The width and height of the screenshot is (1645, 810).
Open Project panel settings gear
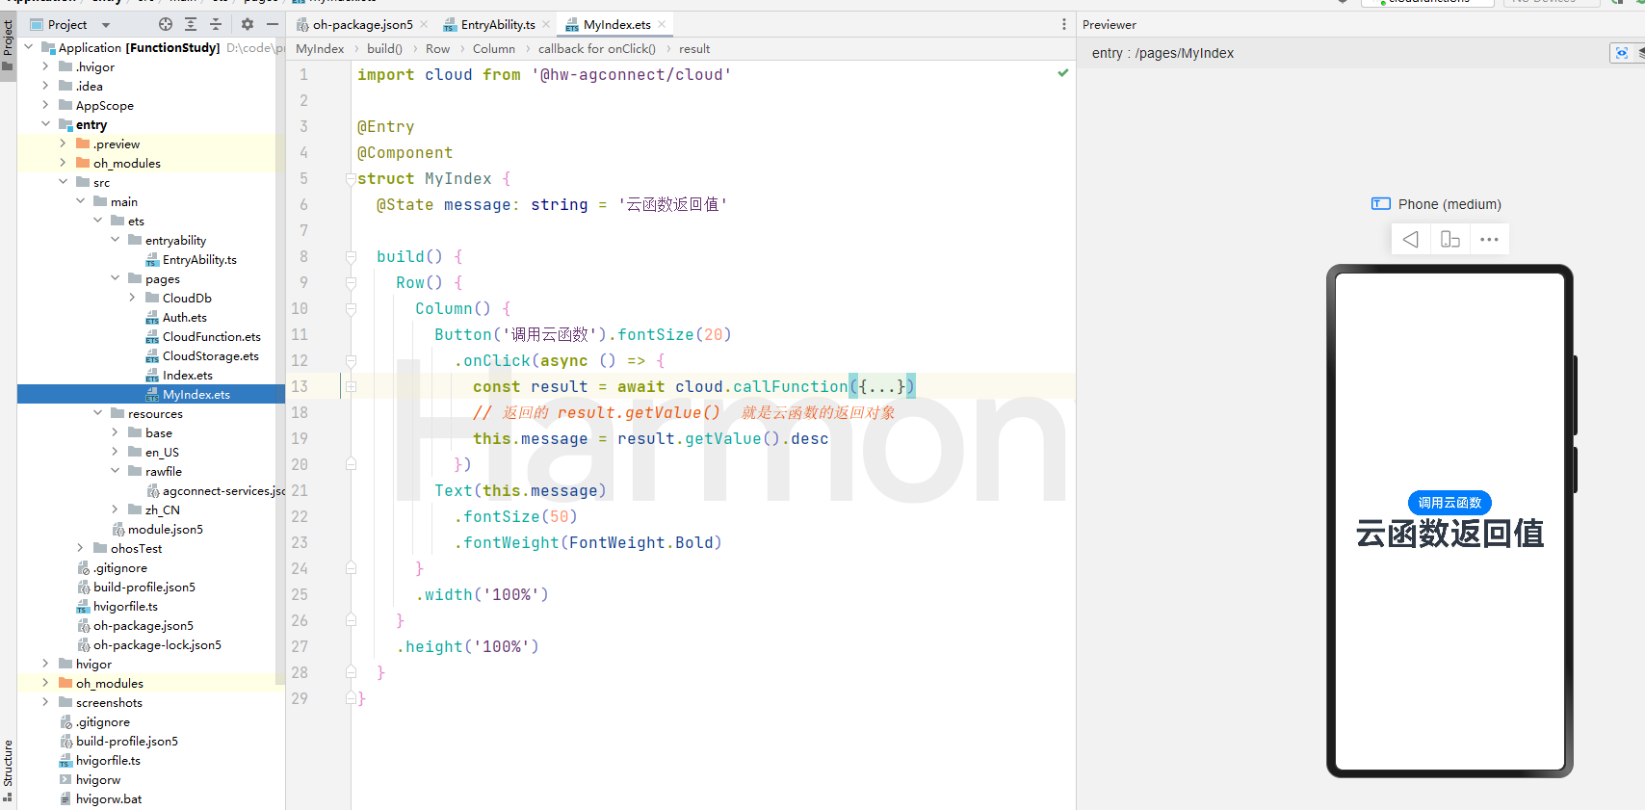point(248,24)
